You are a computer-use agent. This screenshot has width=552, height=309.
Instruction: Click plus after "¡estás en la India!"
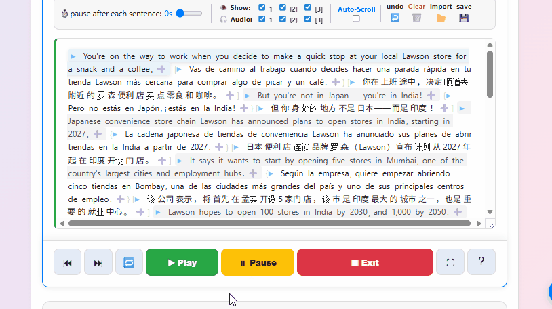244,108
